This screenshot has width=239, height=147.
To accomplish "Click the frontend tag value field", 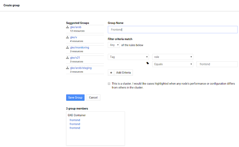I will (x=217, y=64).
